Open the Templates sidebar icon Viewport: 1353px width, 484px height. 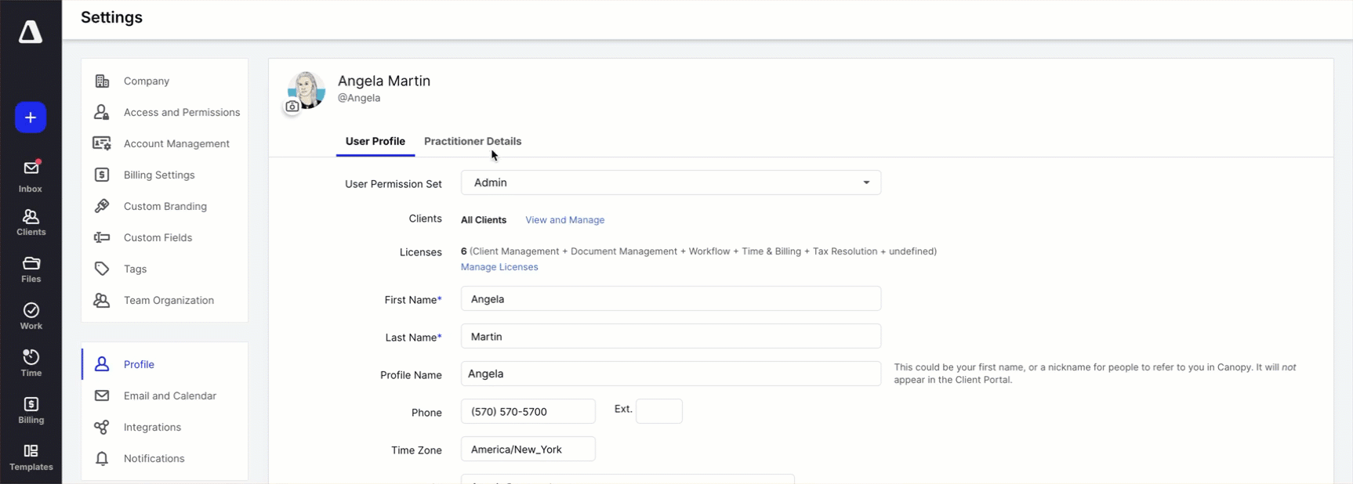point(31,457)
